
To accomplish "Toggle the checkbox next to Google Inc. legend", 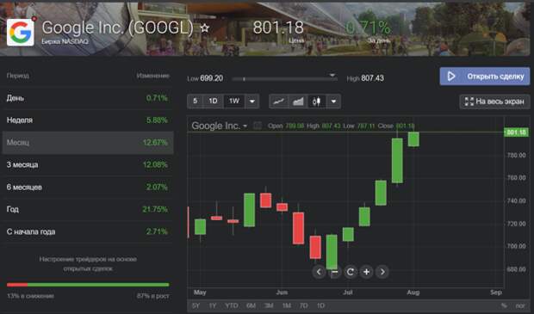I will pyautogui.click(x=258, y=126).
